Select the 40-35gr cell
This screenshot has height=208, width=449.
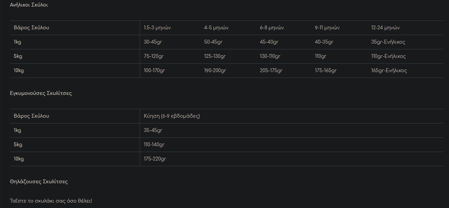tap(324, 42)
